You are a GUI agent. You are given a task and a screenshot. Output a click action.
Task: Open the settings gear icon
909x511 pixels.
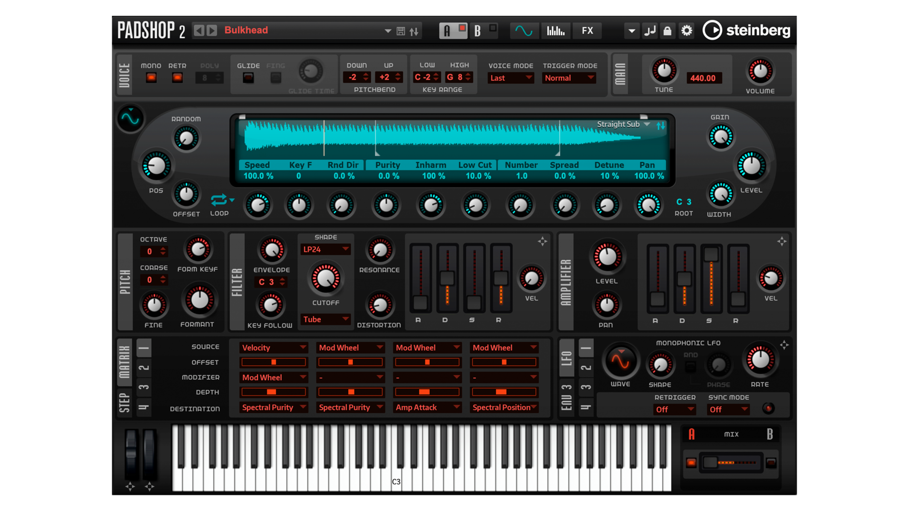click(686, 30)
